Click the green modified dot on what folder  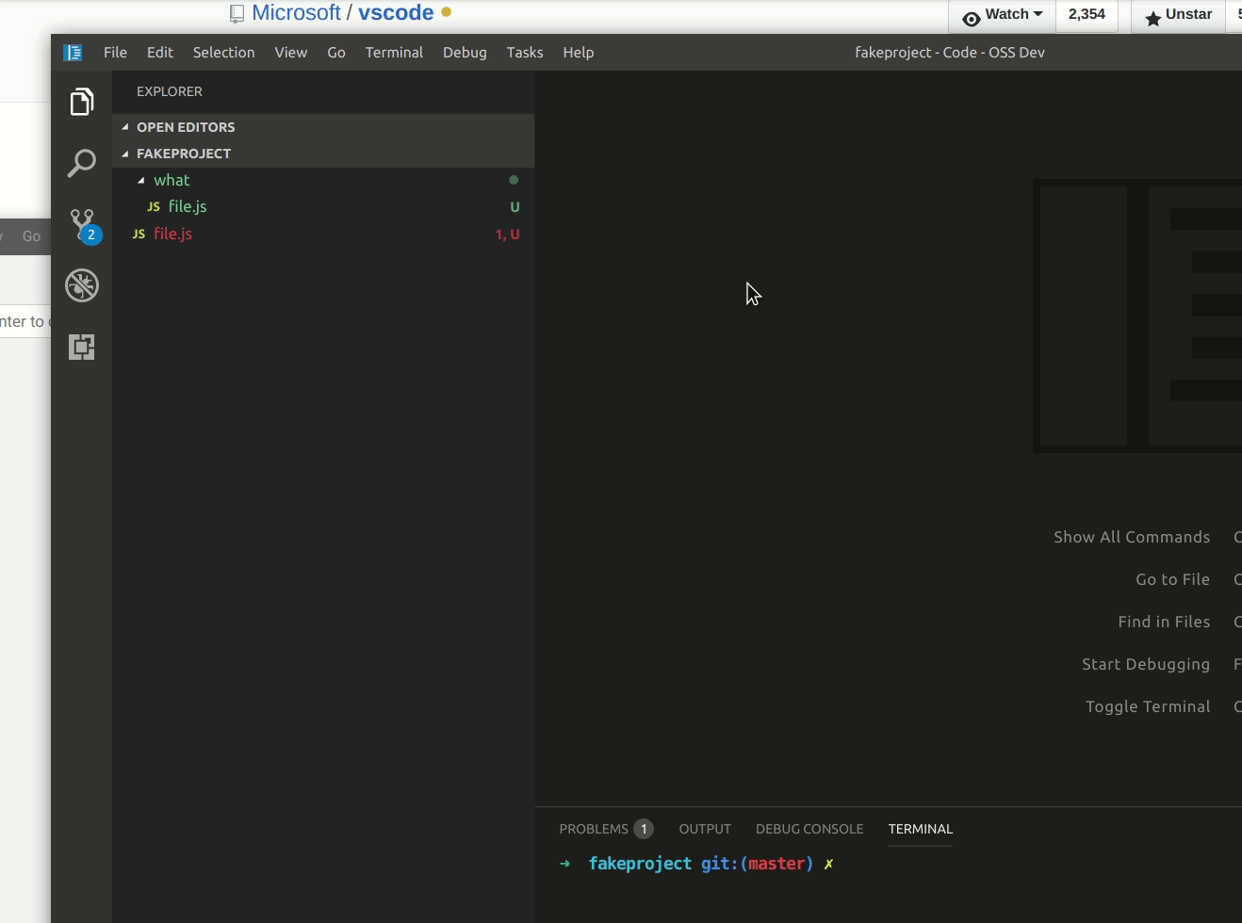(x=514, y=180)
